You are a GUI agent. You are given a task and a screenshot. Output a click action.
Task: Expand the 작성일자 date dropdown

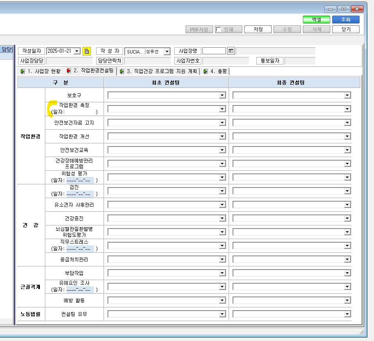point(77,51)
